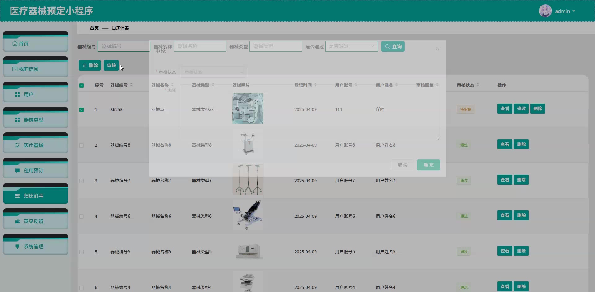Screen dimensions: 595x292
Task: Close the 审核 dialog with the X
Action: (438, 49)
